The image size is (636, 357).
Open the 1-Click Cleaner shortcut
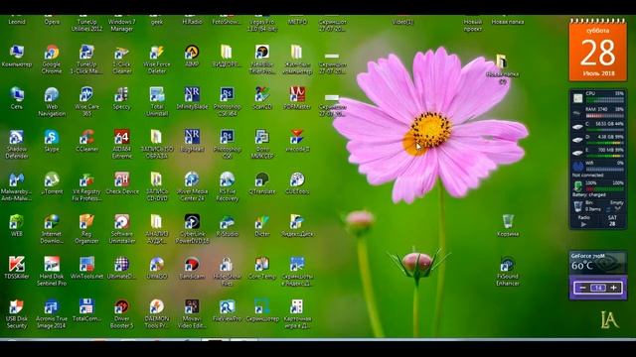(121, 59)
